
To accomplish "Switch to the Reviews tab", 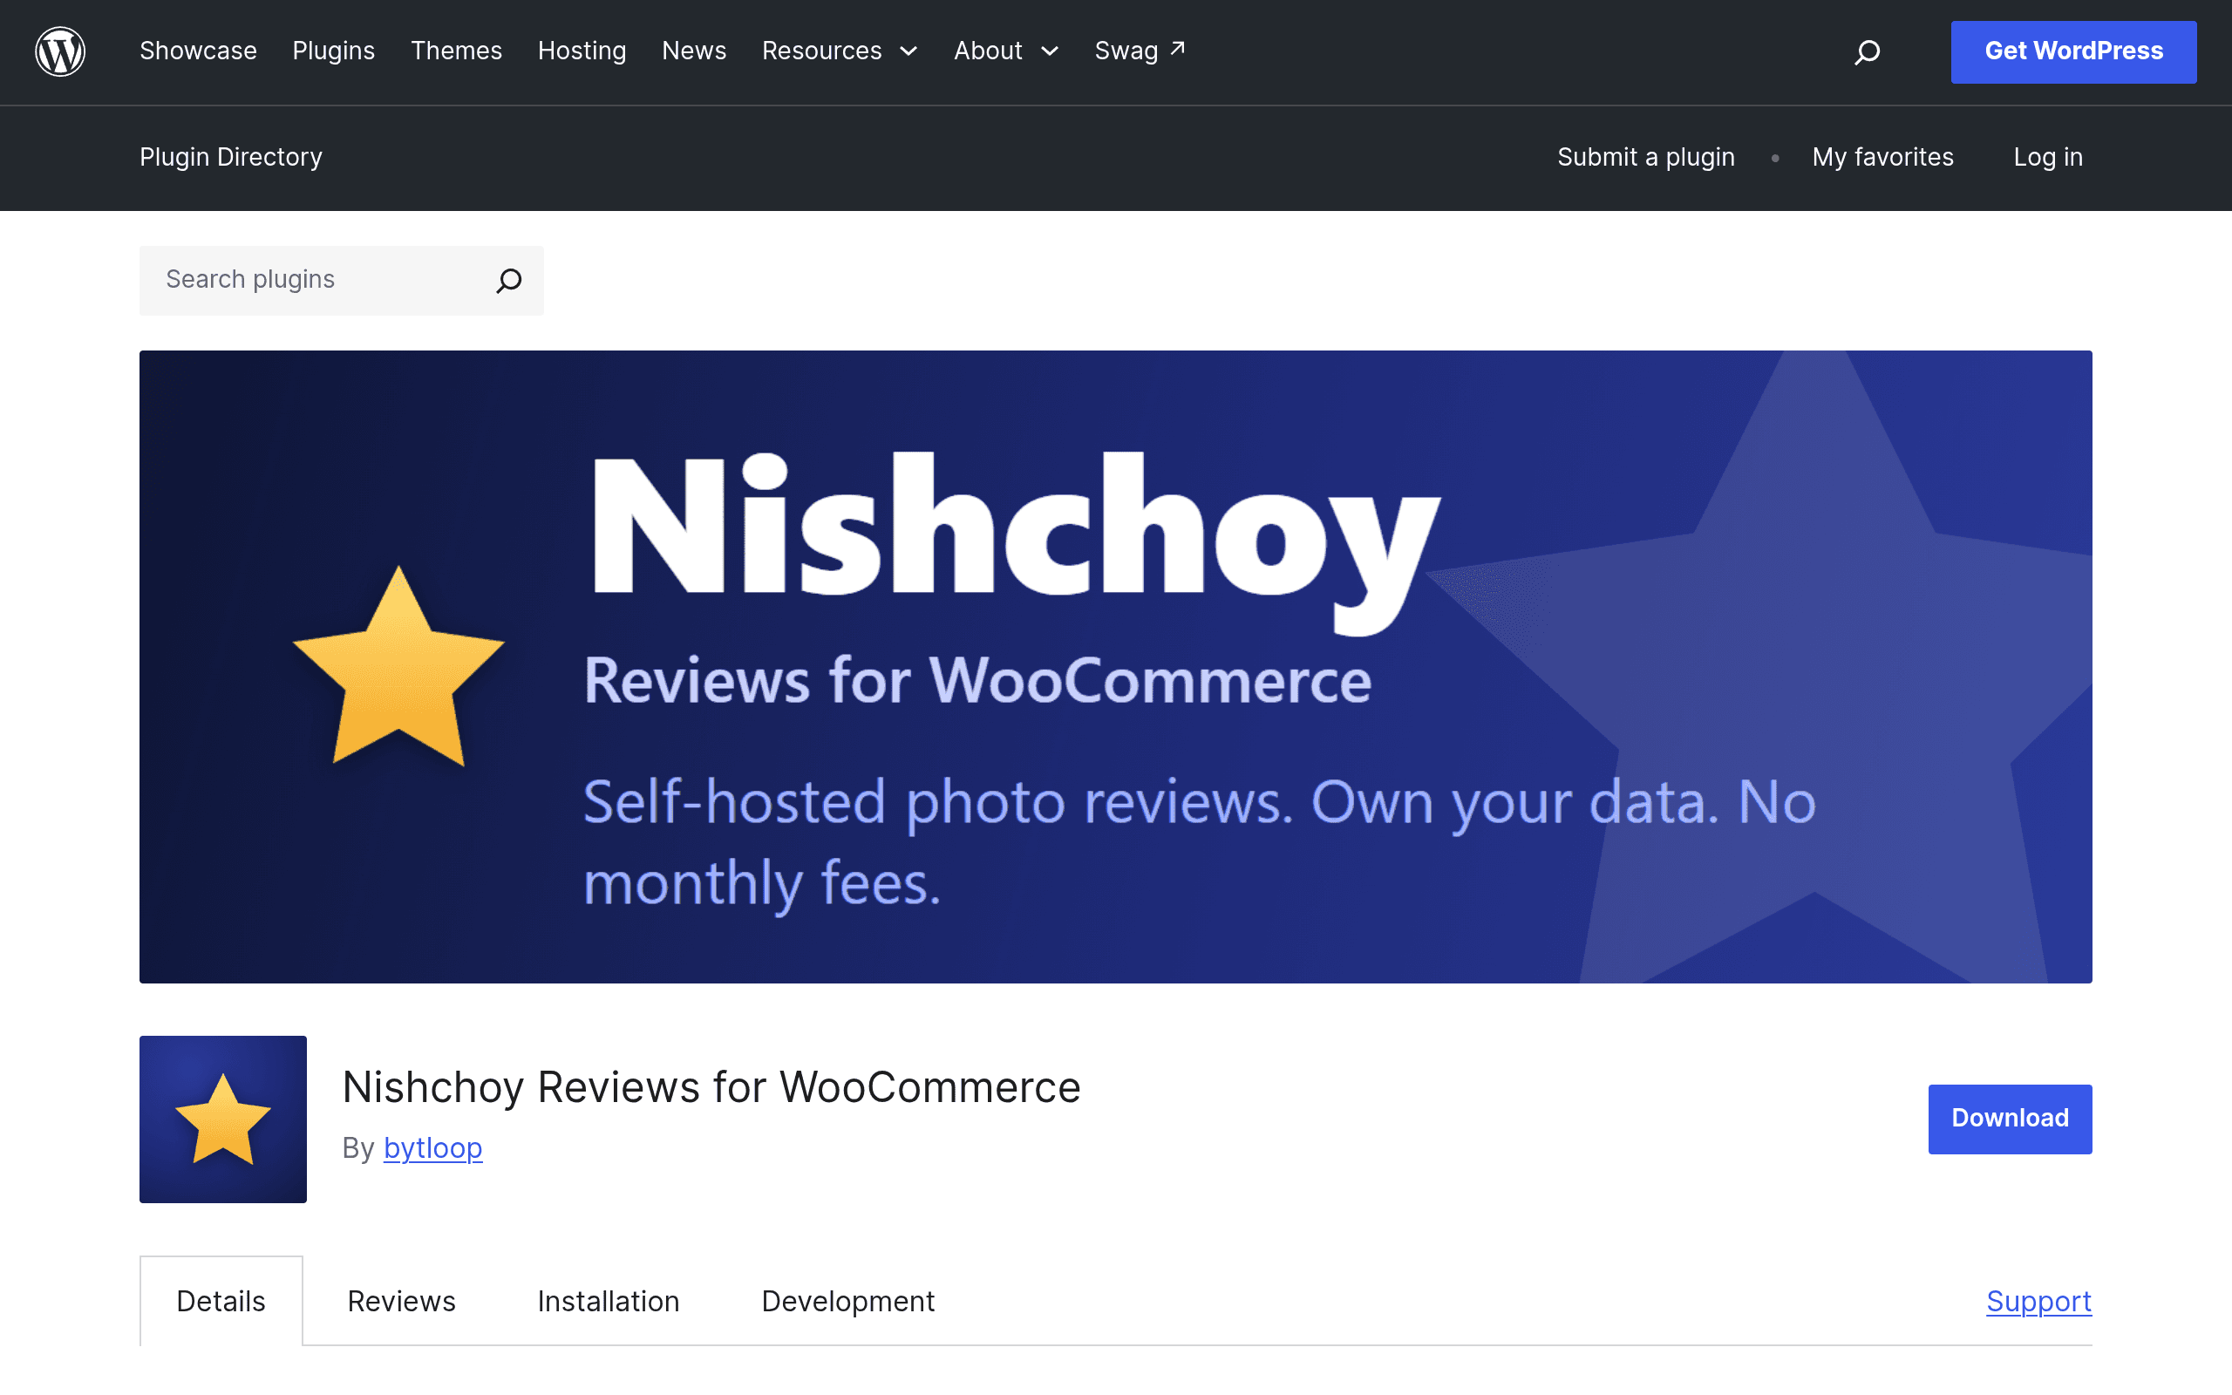I will tap(401, 1301).
